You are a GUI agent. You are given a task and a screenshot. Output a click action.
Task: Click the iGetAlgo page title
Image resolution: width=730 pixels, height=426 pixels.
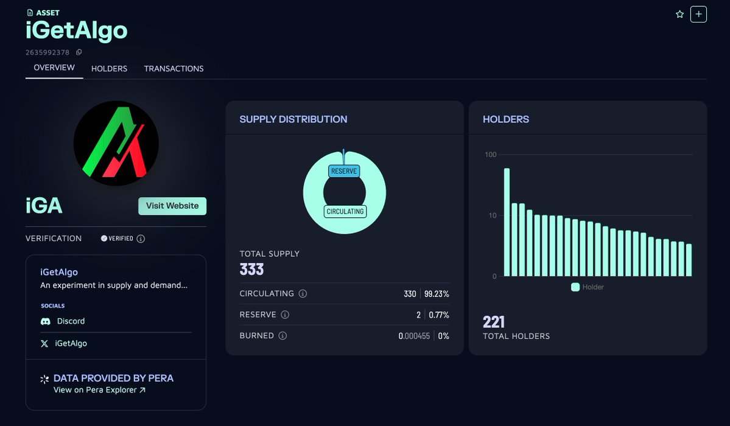pos(76,30)
